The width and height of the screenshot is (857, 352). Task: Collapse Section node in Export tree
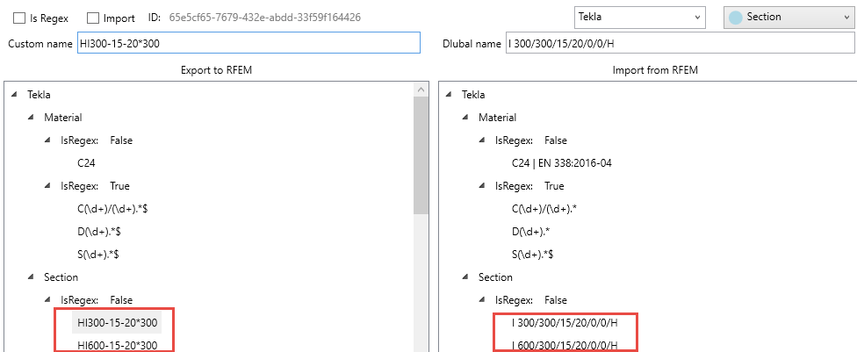[x=32, y=277]
